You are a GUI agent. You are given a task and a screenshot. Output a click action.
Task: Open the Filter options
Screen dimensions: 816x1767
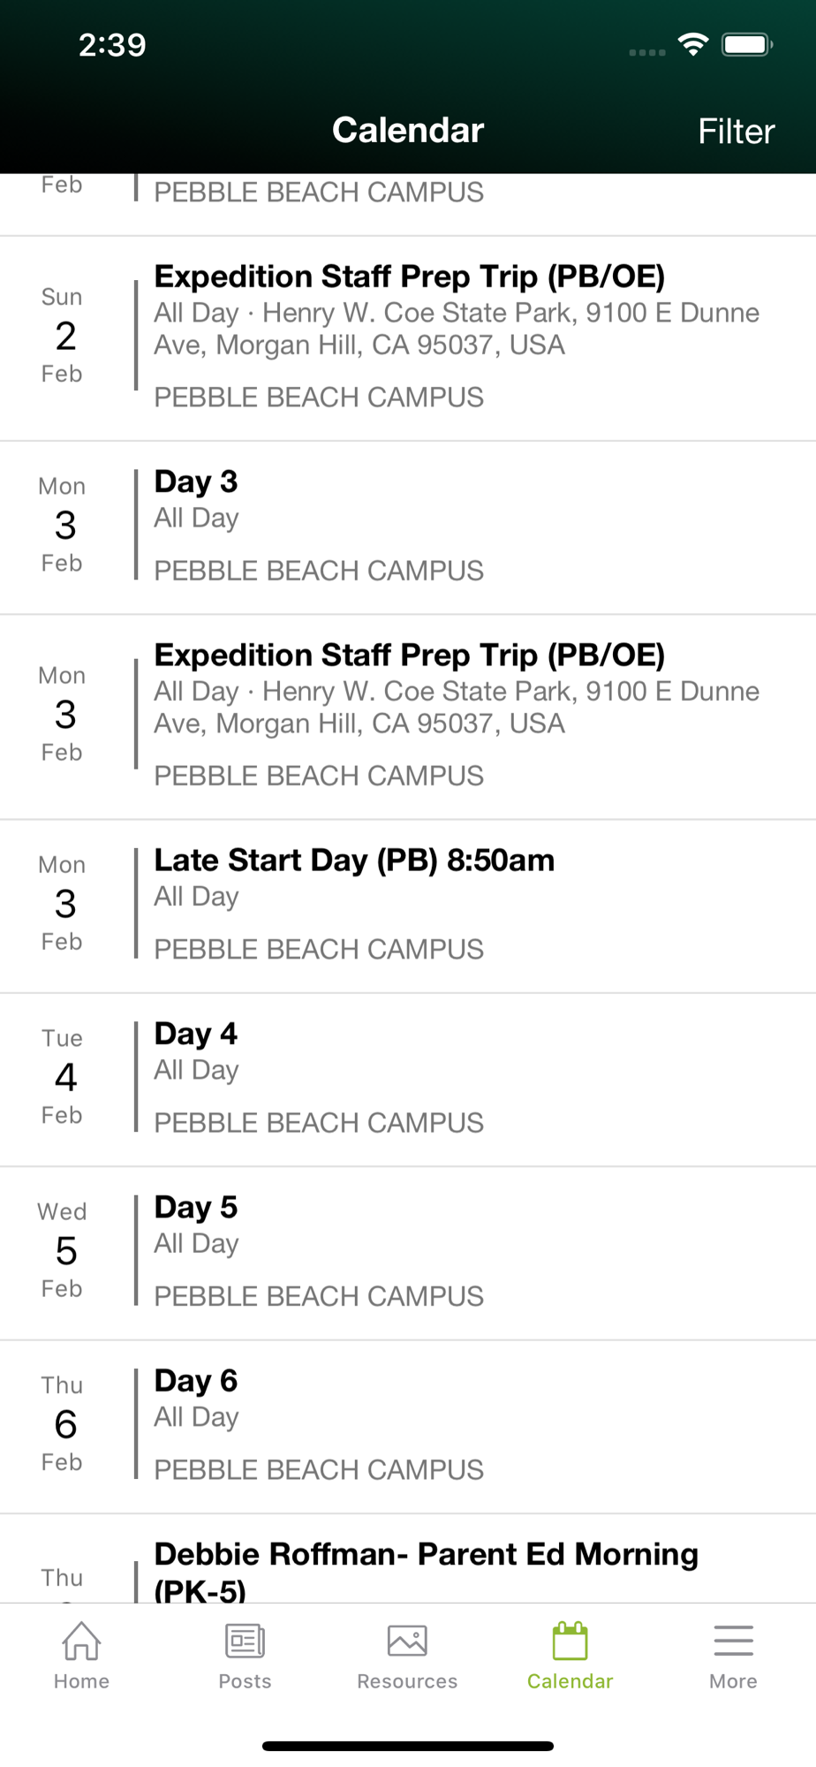[736, 132]
